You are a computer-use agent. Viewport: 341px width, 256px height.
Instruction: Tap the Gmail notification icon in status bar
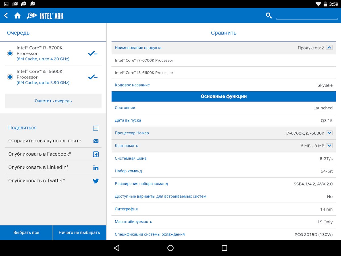coord(15,4)
